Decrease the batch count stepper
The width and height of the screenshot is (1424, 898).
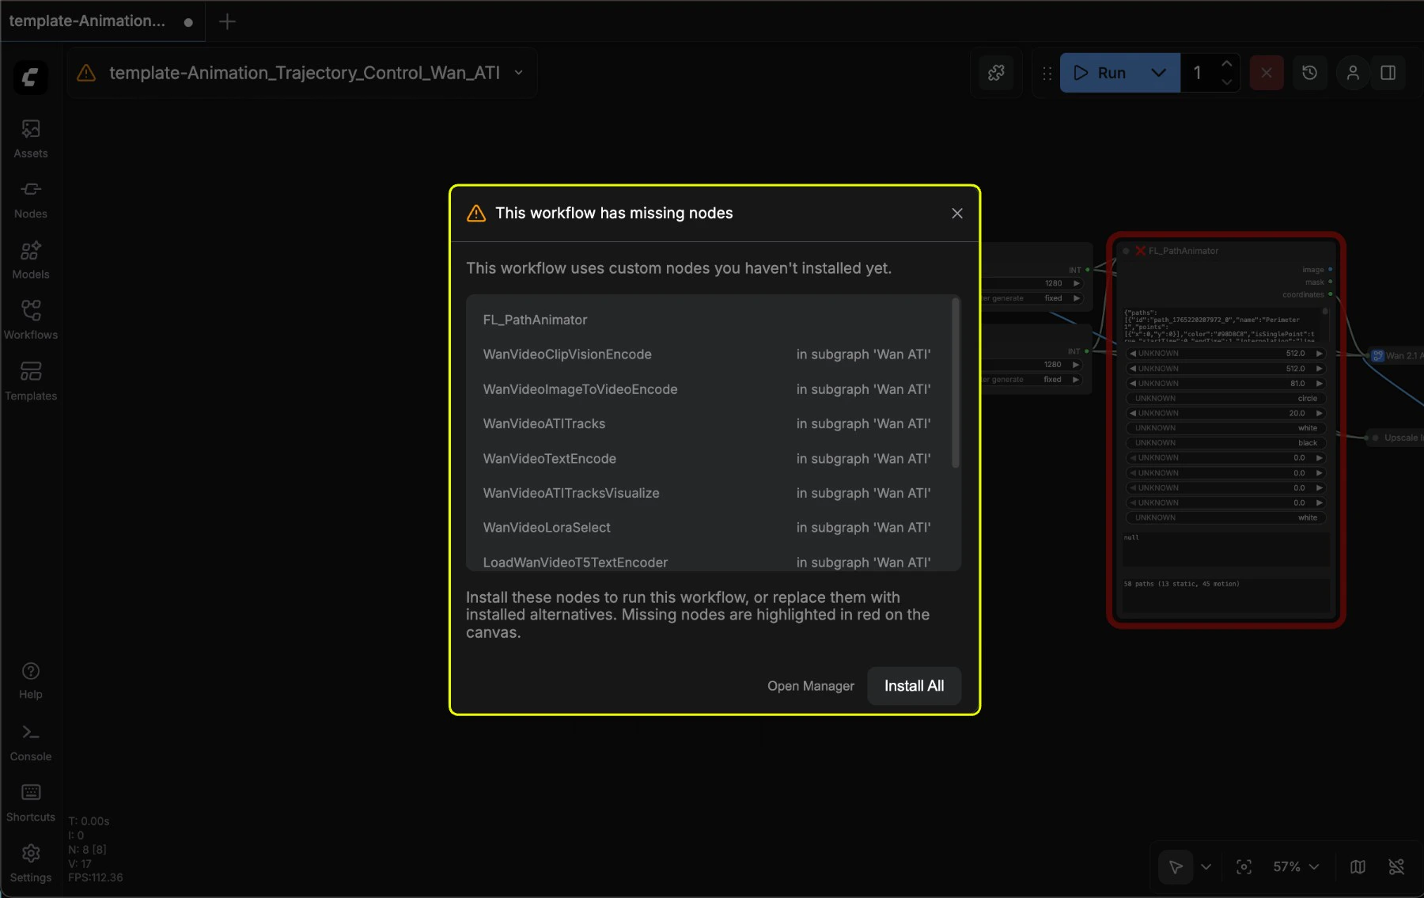pos(1226,82)
